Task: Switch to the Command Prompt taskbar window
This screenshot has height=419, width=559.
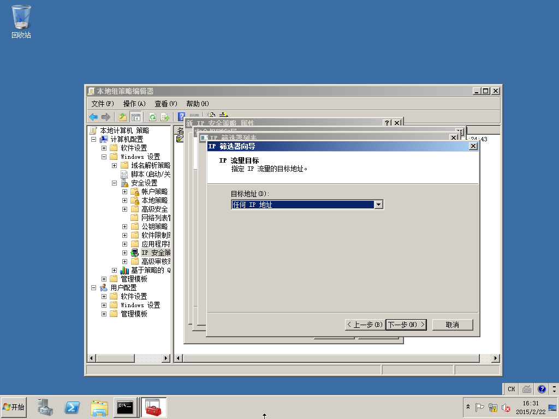Action: pyautogui.click(x=125, y=407)
